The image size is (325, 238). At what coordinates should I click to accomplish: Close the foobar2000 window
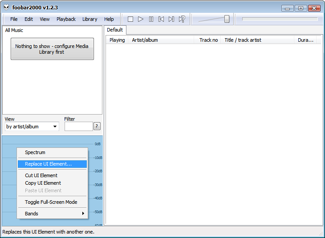click(x=314, y=8)
